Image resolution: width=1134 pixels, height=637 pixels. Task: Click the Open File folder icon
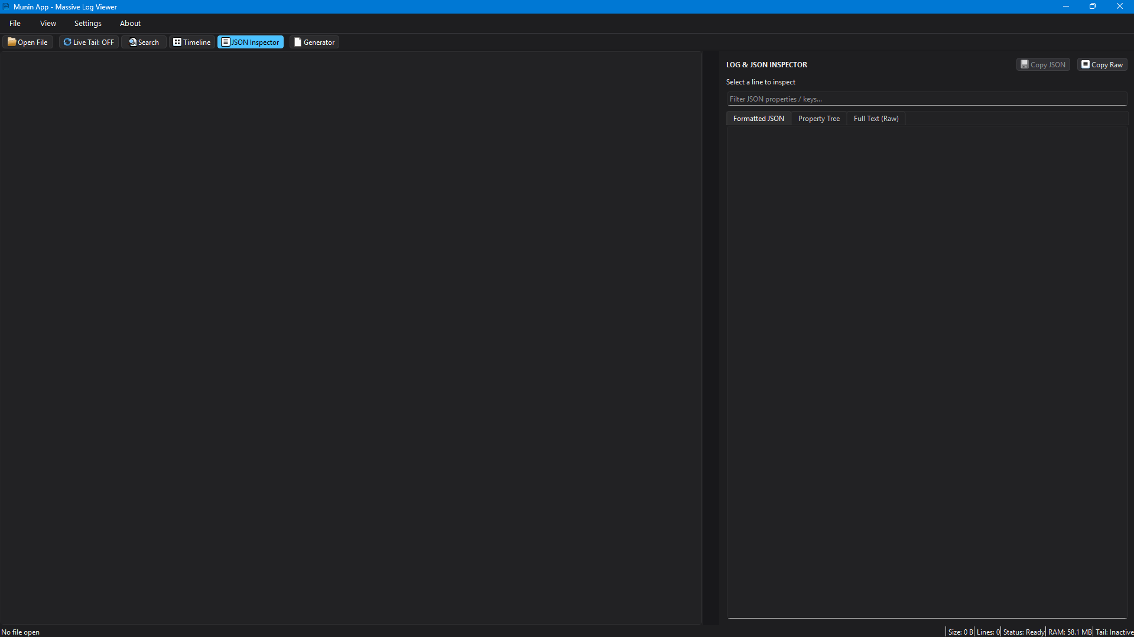pos(12,42)
